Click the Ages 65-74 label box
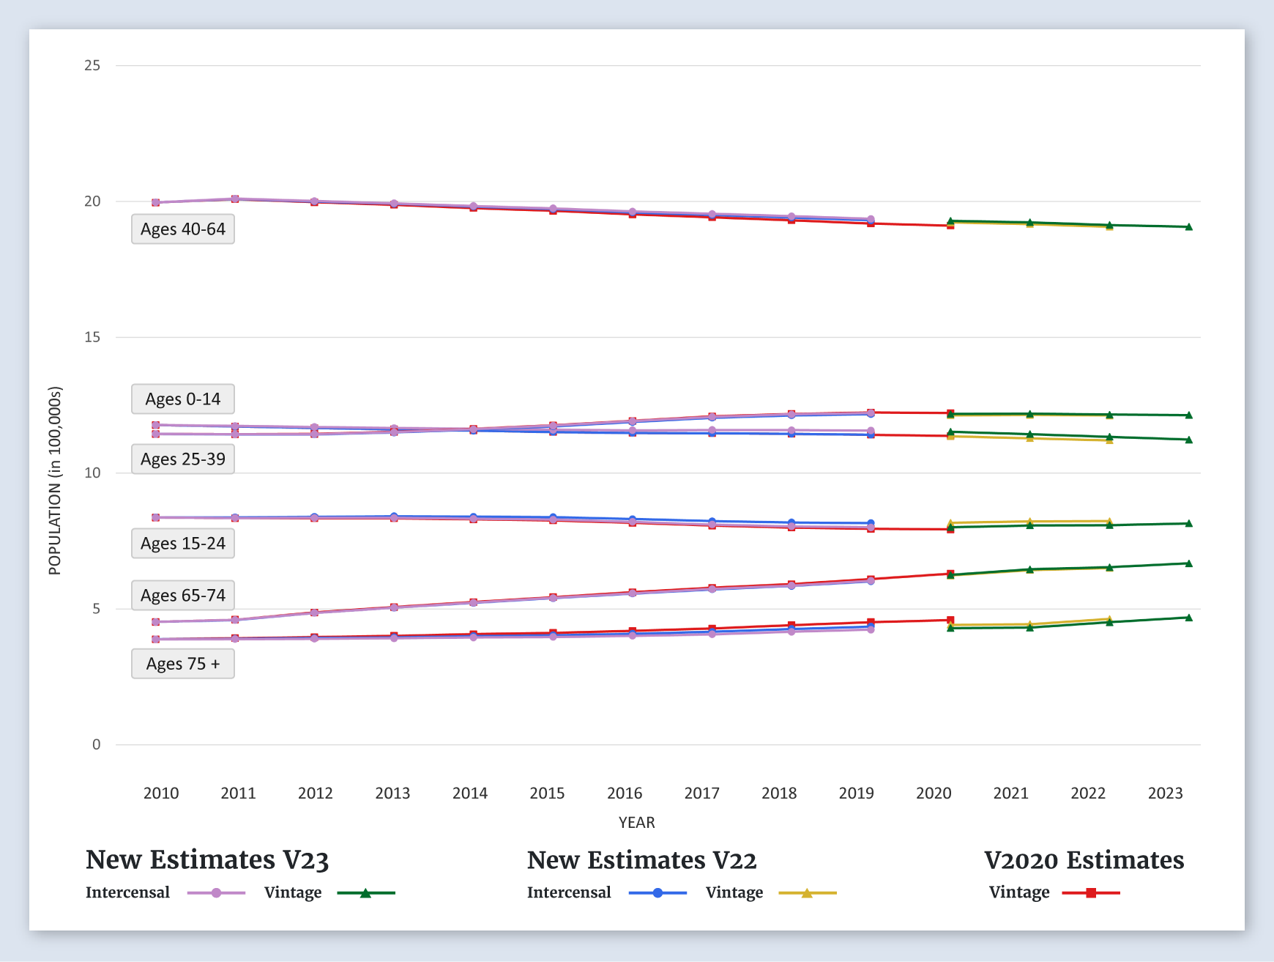 (x=183, y=596)
